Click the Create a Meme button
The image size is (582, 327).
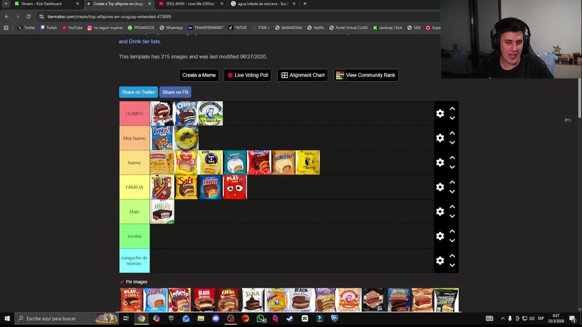199,75
